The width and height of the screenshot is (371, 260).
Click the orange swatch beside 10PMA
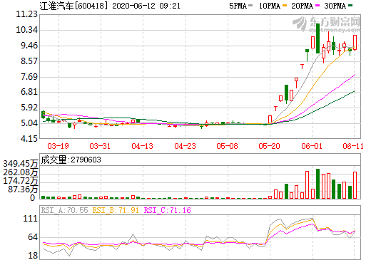(285, 5)
